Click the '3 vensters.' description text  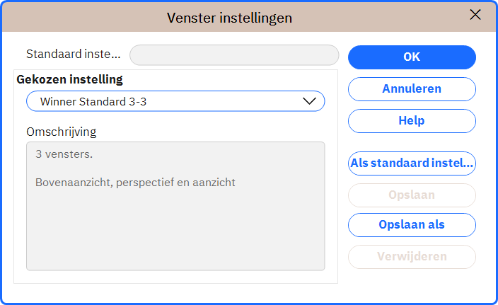point(64,154)
